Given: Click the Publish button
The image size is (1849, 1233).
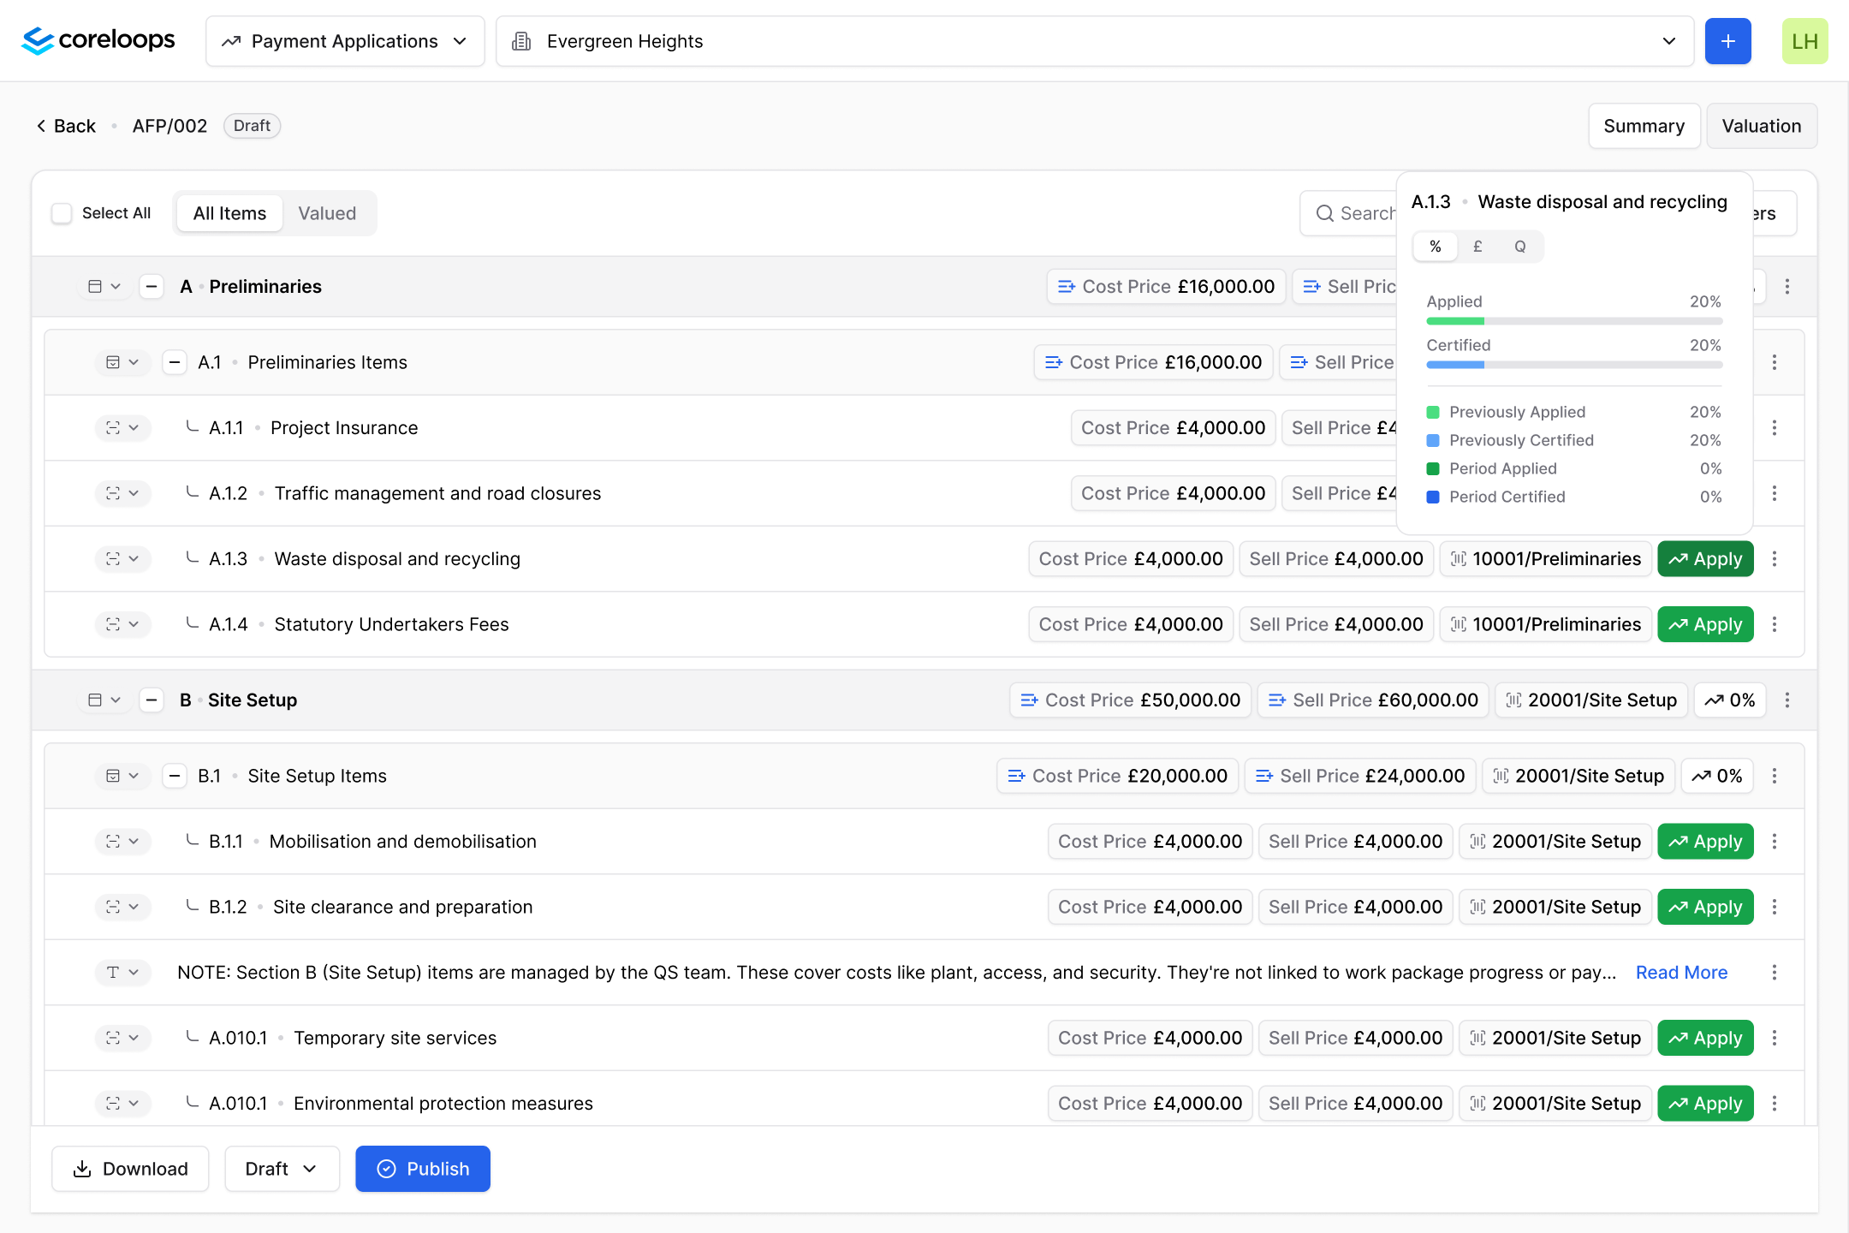Looking at the screenshot, I should pyautogui.click(x=423, y=1169).
